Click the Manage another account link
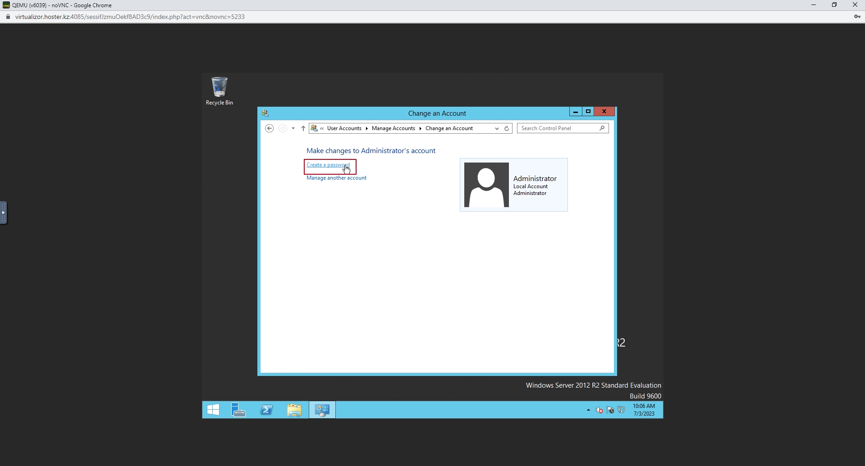The height and width of the screenshot is (466, 865). pos(336,178)
